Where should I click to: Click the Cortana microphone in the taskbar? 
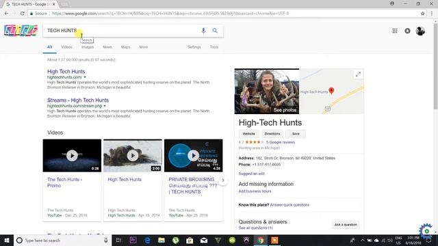click(x=106, y=240)
